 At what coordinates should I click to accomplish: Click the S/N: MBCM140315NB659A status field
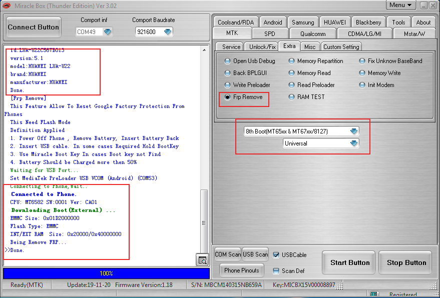[x=226, y=285]
